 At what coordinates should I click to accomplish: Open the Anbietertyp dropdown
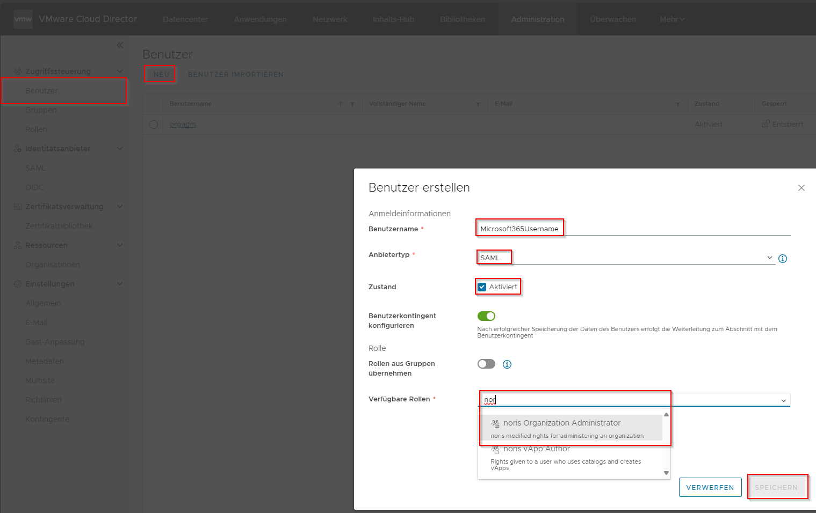click(769, 258)
